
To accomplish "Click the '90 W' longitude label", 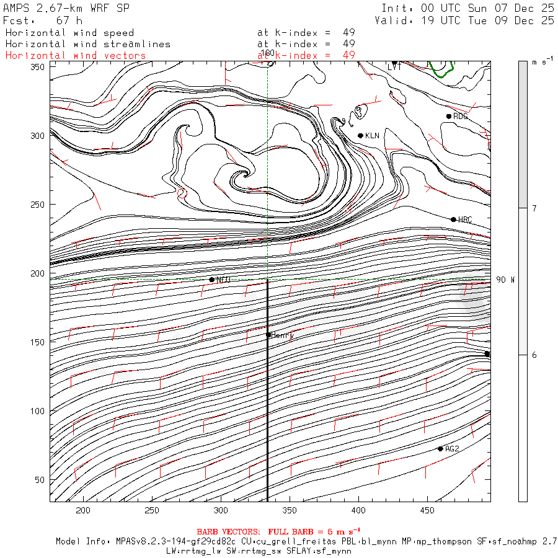I will click(x=505, y=280).
